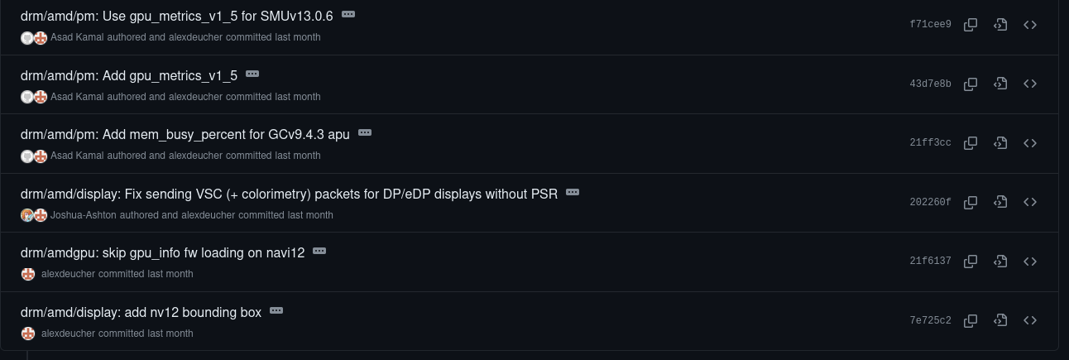Show full message for 'add nv12 bounding box'
This screenshot has height=360, width=1069.
point(276,311)
